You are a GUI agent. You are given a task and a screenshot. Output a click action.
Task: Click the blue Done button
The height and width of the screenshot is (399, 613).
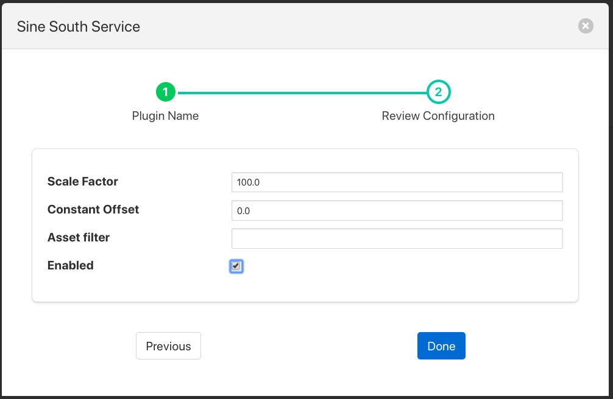tap(441, 346)
